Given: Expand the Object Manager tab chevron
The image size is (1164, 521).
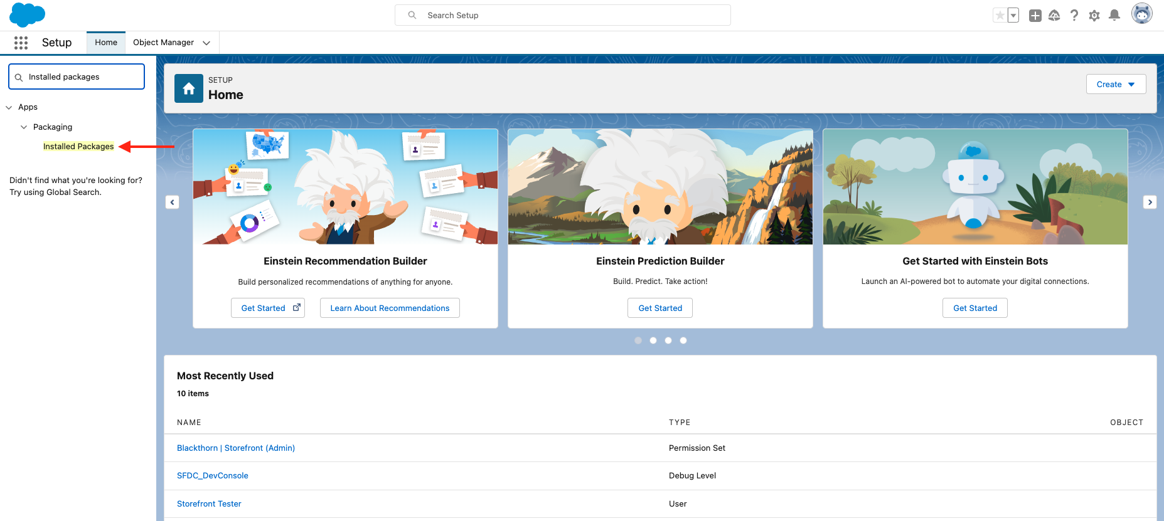Looking at the screenshot, I should [206, 43].
